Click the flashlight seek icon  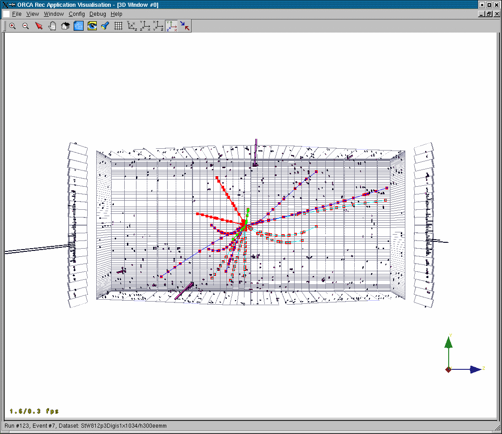click(105, 26)
